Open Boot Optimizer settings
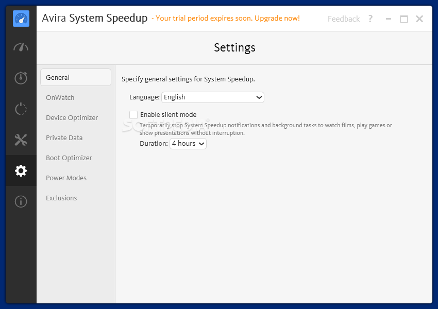The height and width of the screenshot is (309, 438). (69, 158)
